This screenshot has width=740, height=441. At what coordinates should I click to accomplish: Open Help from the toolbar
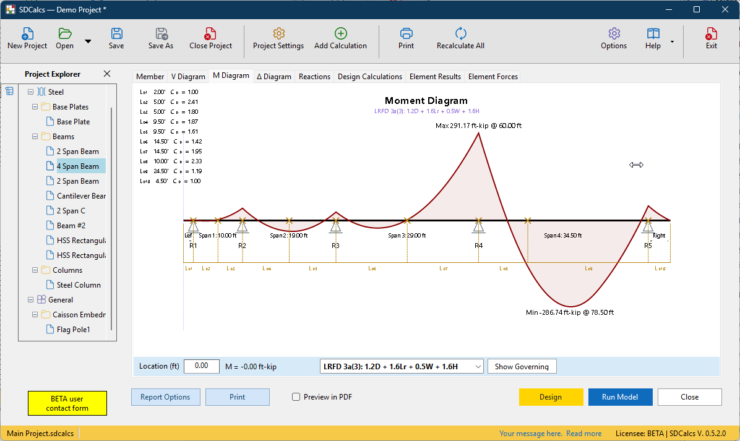pyautogui.click(x=653, y=38)
